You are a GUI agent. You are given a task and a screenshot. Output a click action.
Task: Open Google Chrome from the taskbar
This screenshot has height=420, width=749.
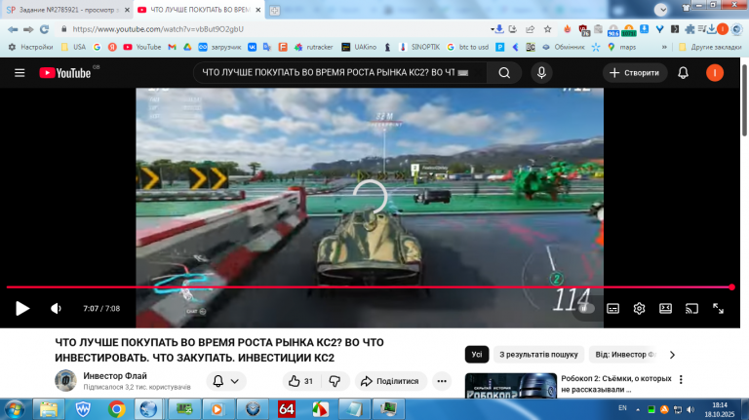click(117, 409)
